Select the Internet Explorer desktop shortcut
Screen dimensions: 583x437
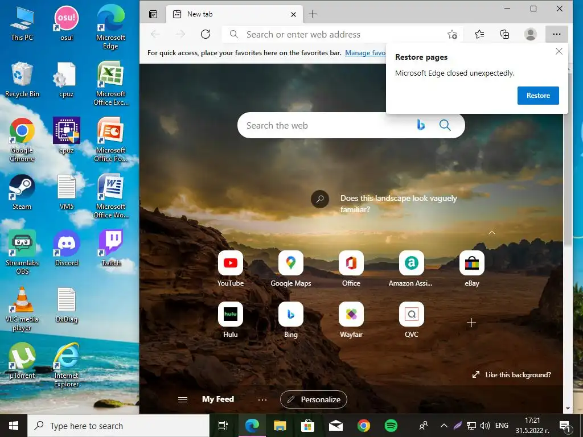pos(67,365)
